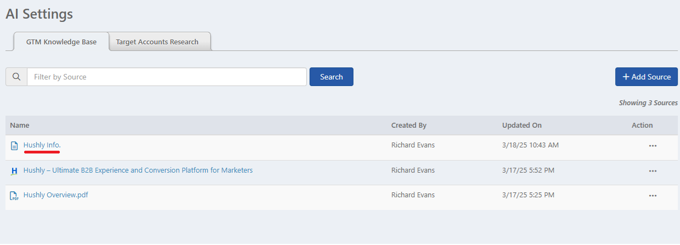Open the three-dot action menu for the Ultimate B2B source
Screen dimensions: 680x245
653,171
